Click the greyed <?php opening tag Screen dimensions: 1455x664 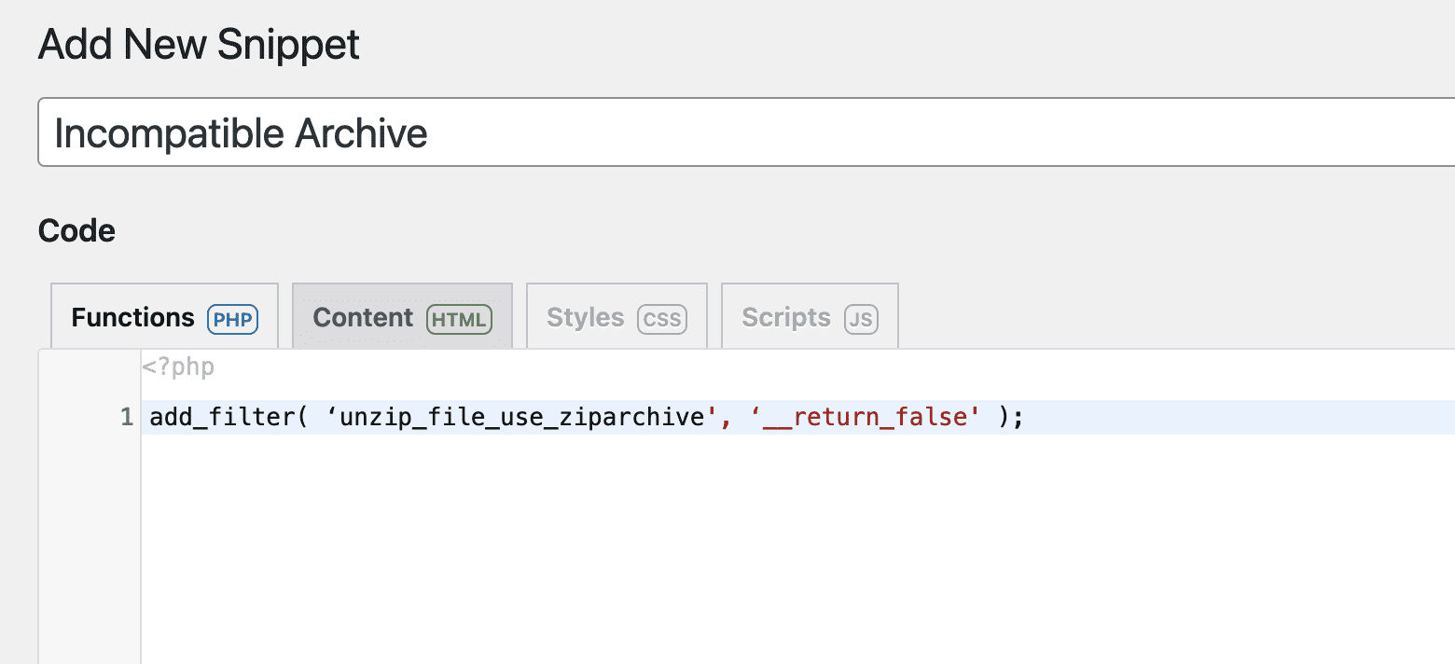(x=178, y=367)
